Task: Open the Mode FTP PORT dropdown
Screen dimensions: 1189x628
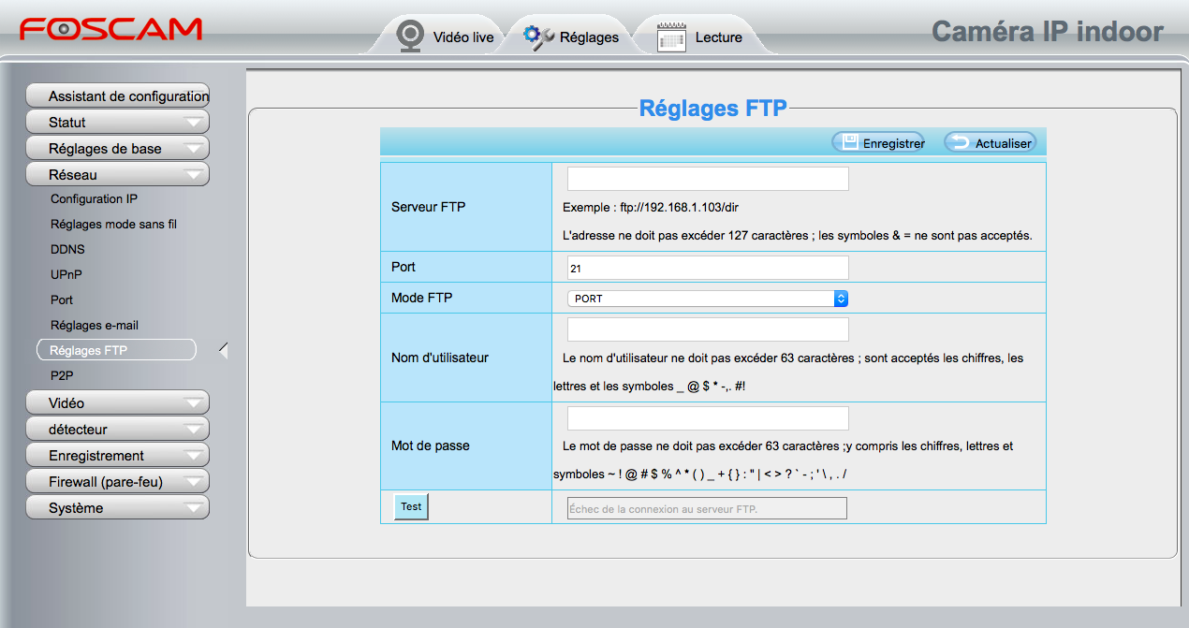Action: pos(708,299)
